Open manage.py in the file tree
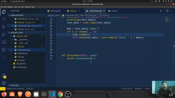Viewport: 175px width, 98px height. [x=21, y=67]
